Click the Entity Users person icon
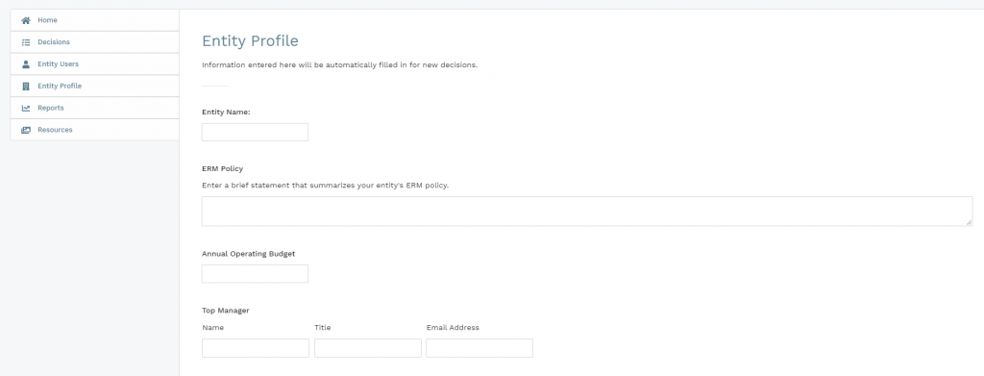Viewport: 984px width, 376px height. point(26,64)
